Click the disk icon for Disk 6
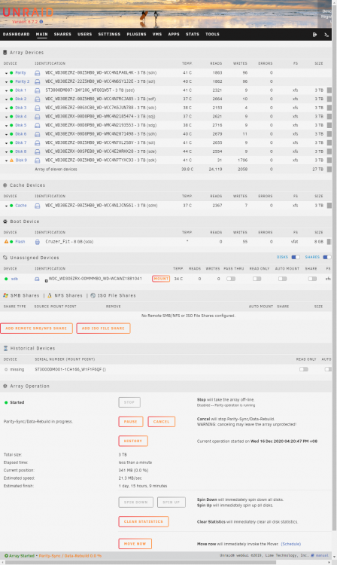The width and height of the screenshot is (337, 565). pos(37,134)
